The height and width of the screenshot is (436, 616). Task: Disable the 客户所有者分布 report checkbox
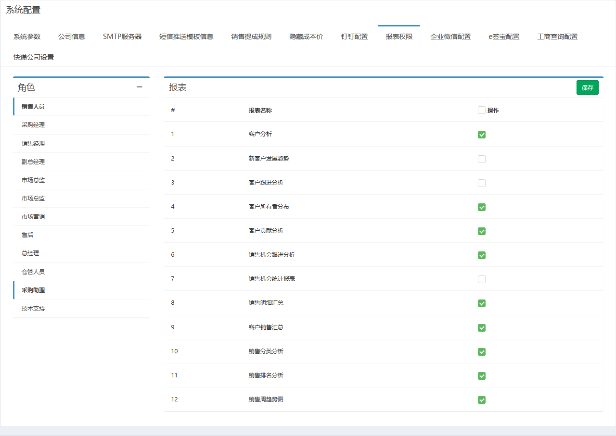tap(482, 207)
